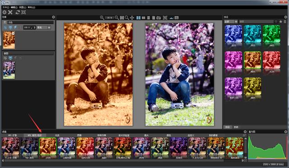Click the camera snapshot icon in viewer toolbar
Viewport: 289px width, 168px height.
158,18
